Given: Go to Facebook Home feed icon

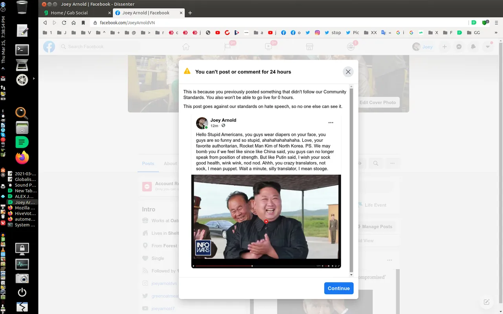Looking at the screenshot, I should click(x=186, y=47).
